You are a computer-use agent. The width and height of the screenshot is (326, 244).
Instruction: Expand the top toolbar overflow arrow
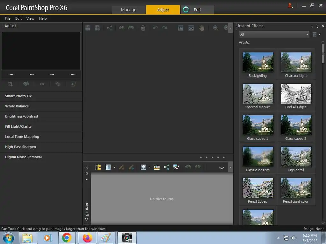(x=230, y=28)
